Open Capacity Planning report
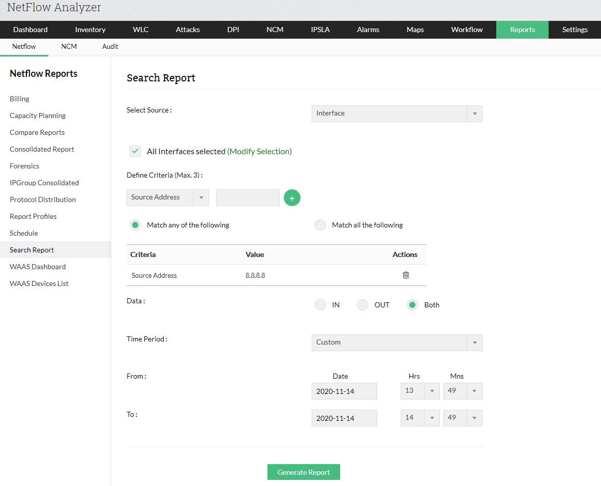This screenshot has width=601, height=486. pos(38,116)
